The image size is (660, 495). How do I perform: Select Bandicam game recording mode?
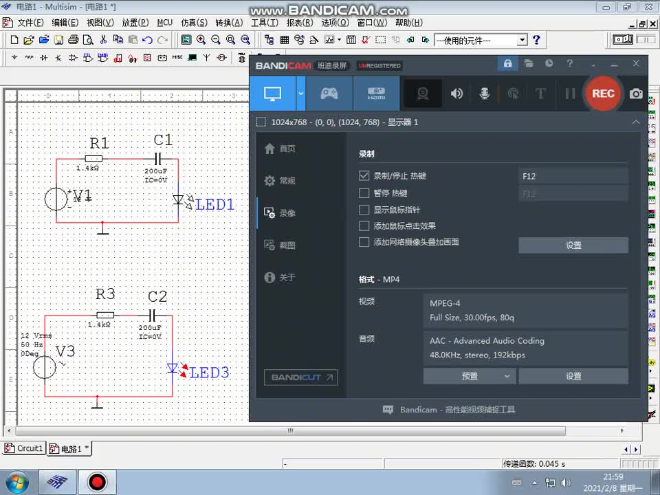point(329,93)
